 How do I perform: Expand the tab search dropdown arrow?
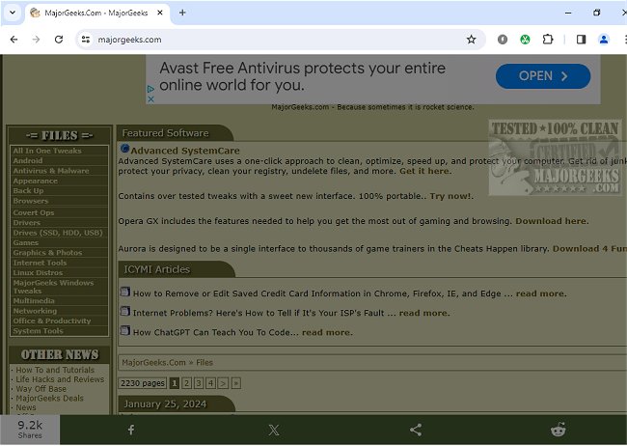point(13,13)
